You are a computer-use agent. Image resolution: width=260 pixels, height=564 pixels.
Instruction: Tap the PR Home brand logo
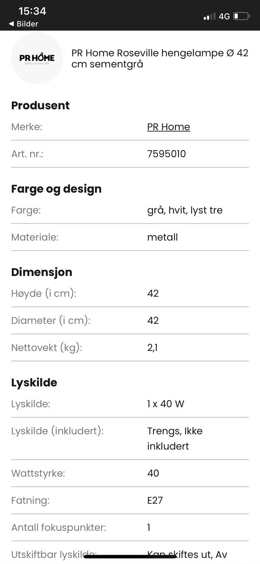pyautogui.click(x=37, y=58)
